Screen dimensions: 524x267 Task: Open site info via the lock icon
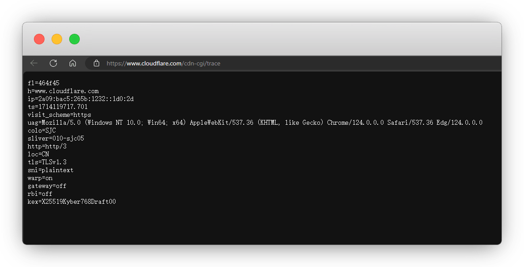click(97, 63)
